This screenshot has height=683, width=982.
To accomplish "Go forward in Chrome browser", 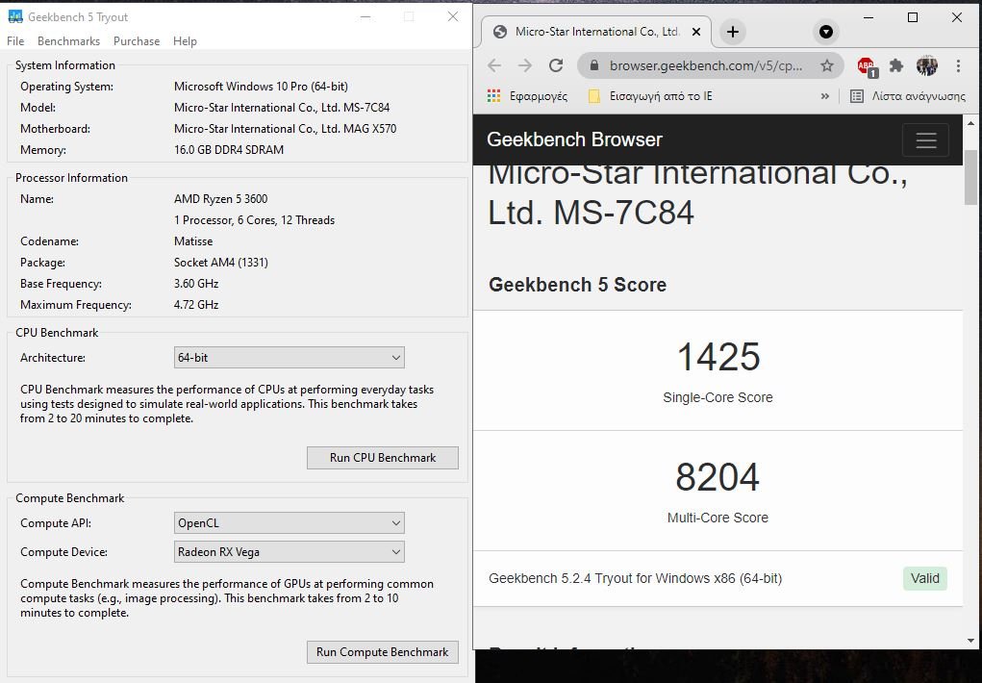I will point(525,65).
